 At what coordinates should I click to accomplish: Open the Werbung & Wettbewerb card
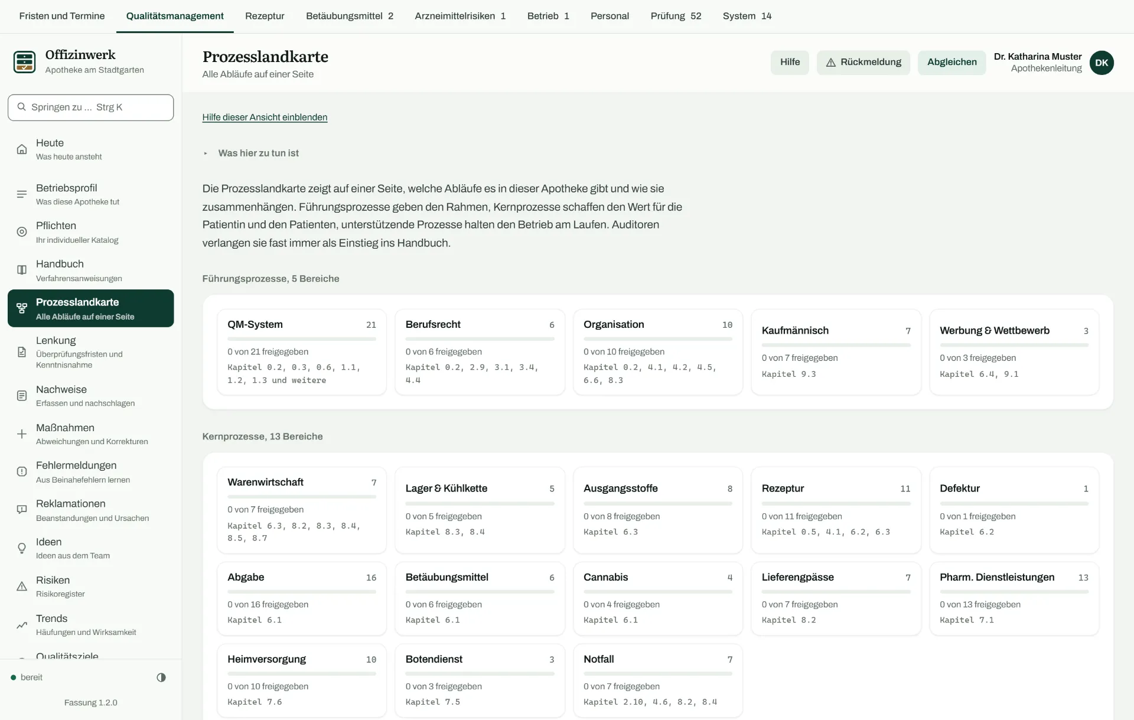coord(1014,352)
